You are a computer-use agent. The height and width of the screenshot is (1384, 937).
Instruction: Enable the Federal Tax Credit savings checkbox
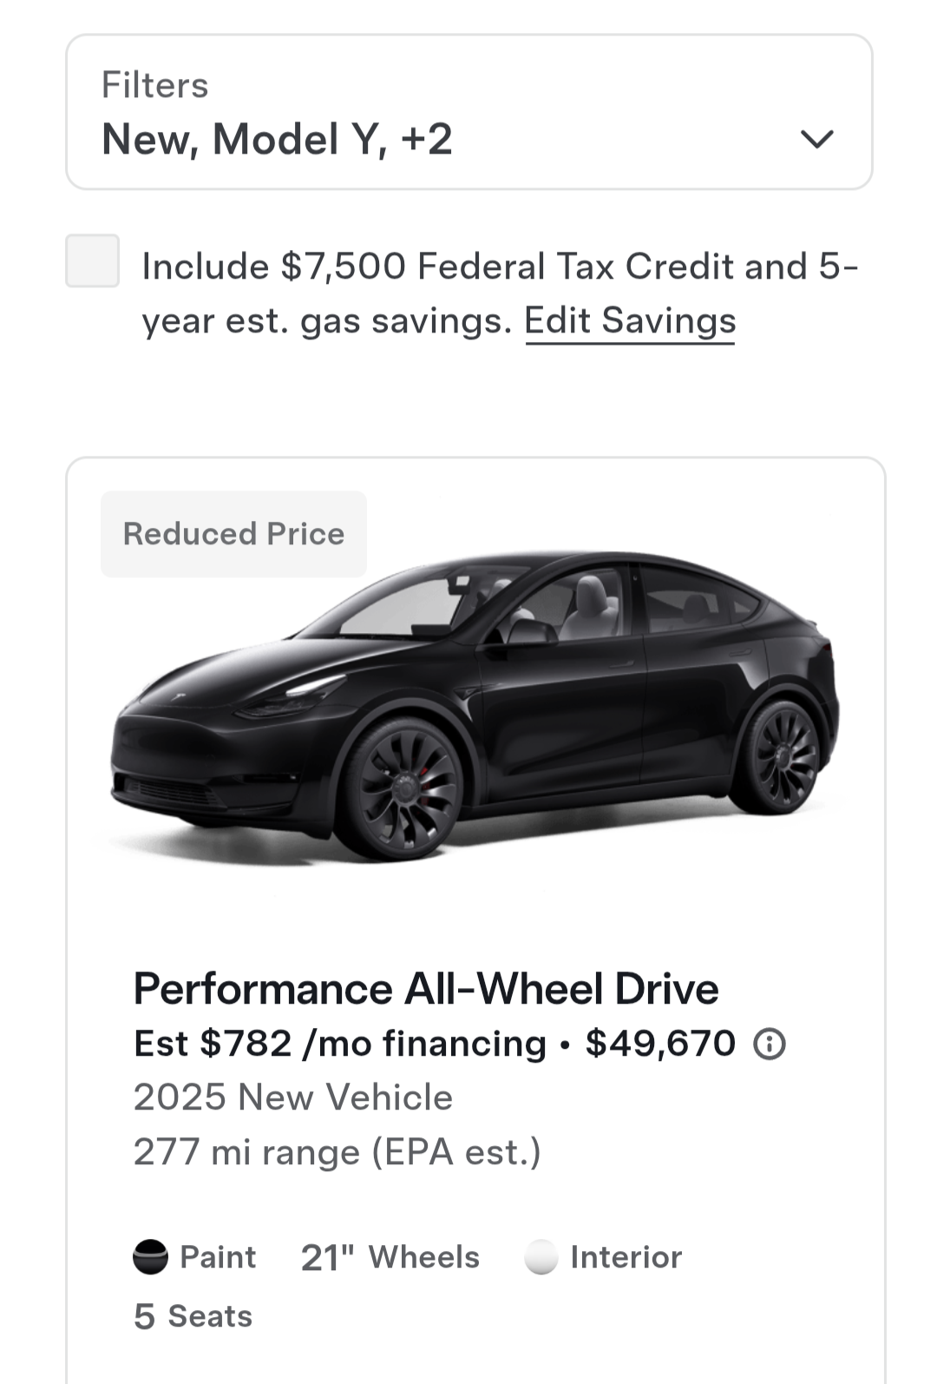[92, 260]
